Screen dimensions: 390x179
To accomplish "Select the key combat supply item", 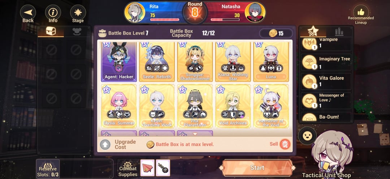I will click(x=163, y=168).
